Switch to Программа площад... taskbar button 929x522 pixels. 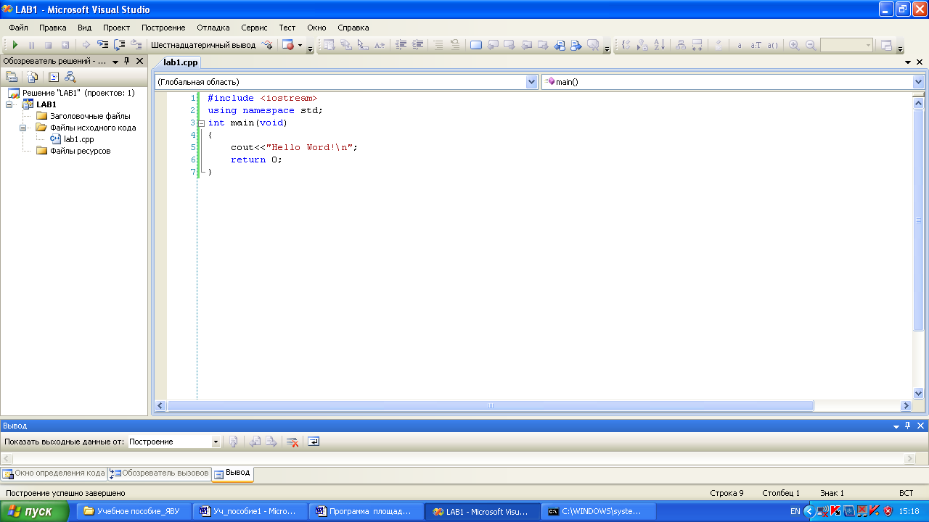pyautogui.click(x=367, y=511)
